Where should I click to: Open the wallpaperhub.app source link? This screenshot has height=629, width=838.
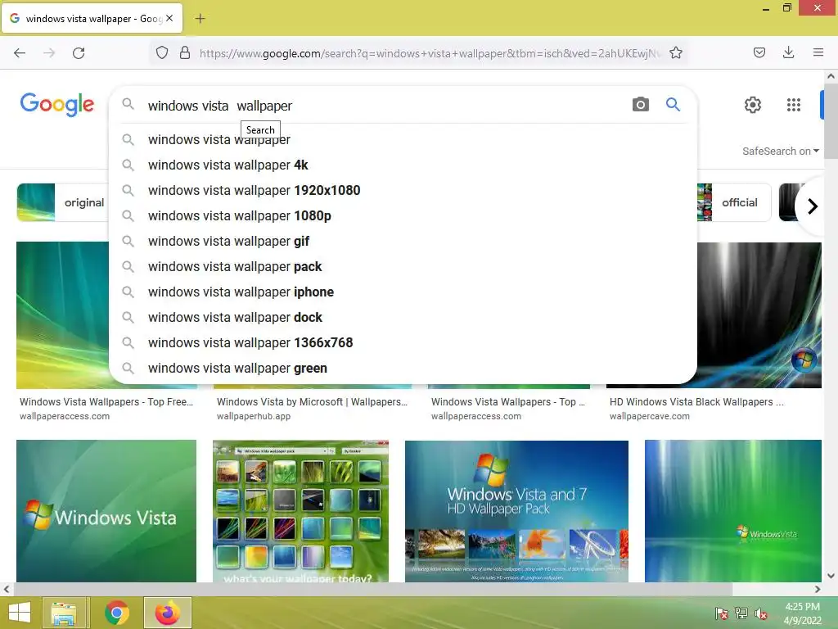pyautogui.click(x=254, y=416)
